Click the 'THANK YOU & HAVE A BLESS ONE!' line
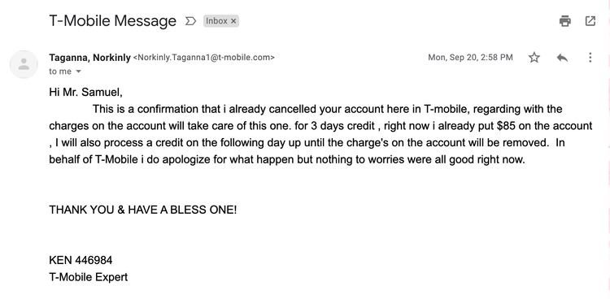 pos(143,210)
